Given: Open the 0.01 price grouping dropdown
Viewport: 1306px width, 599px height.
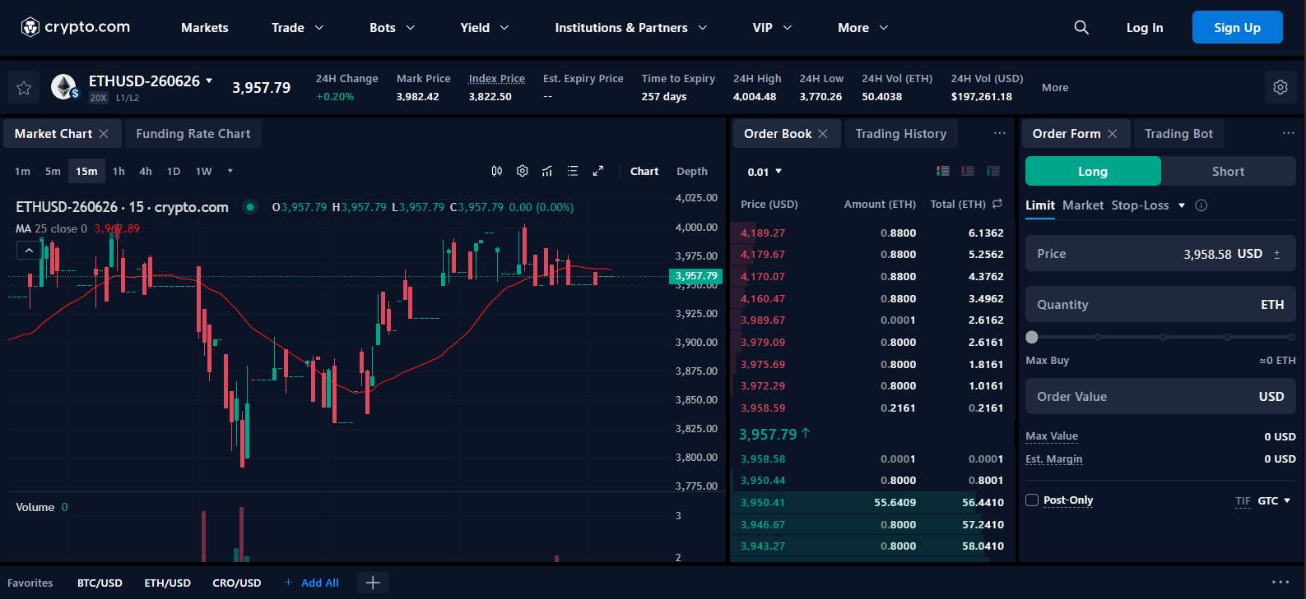Looking at the screenshot, I should point(765,172).
